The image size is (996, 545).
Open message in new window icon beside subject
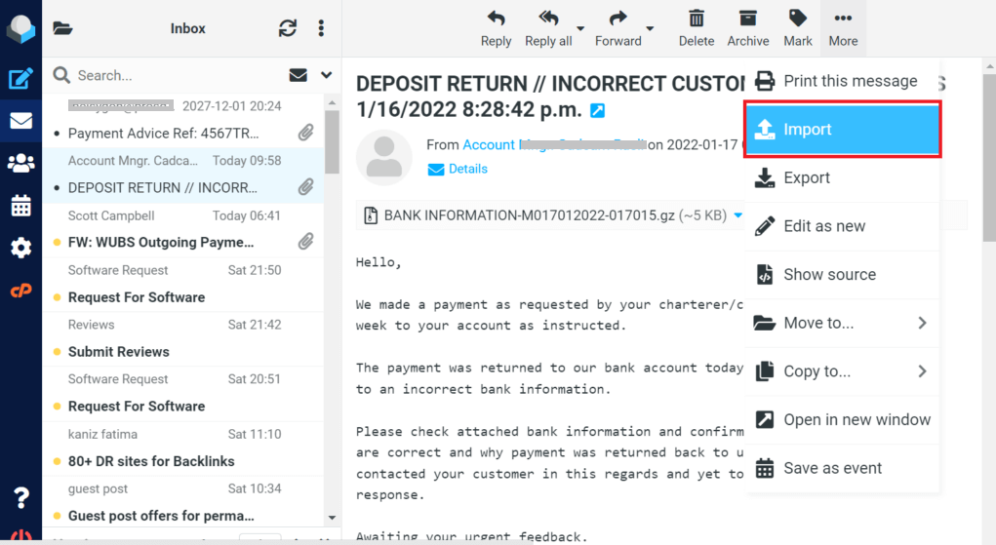tap(598, 110)
